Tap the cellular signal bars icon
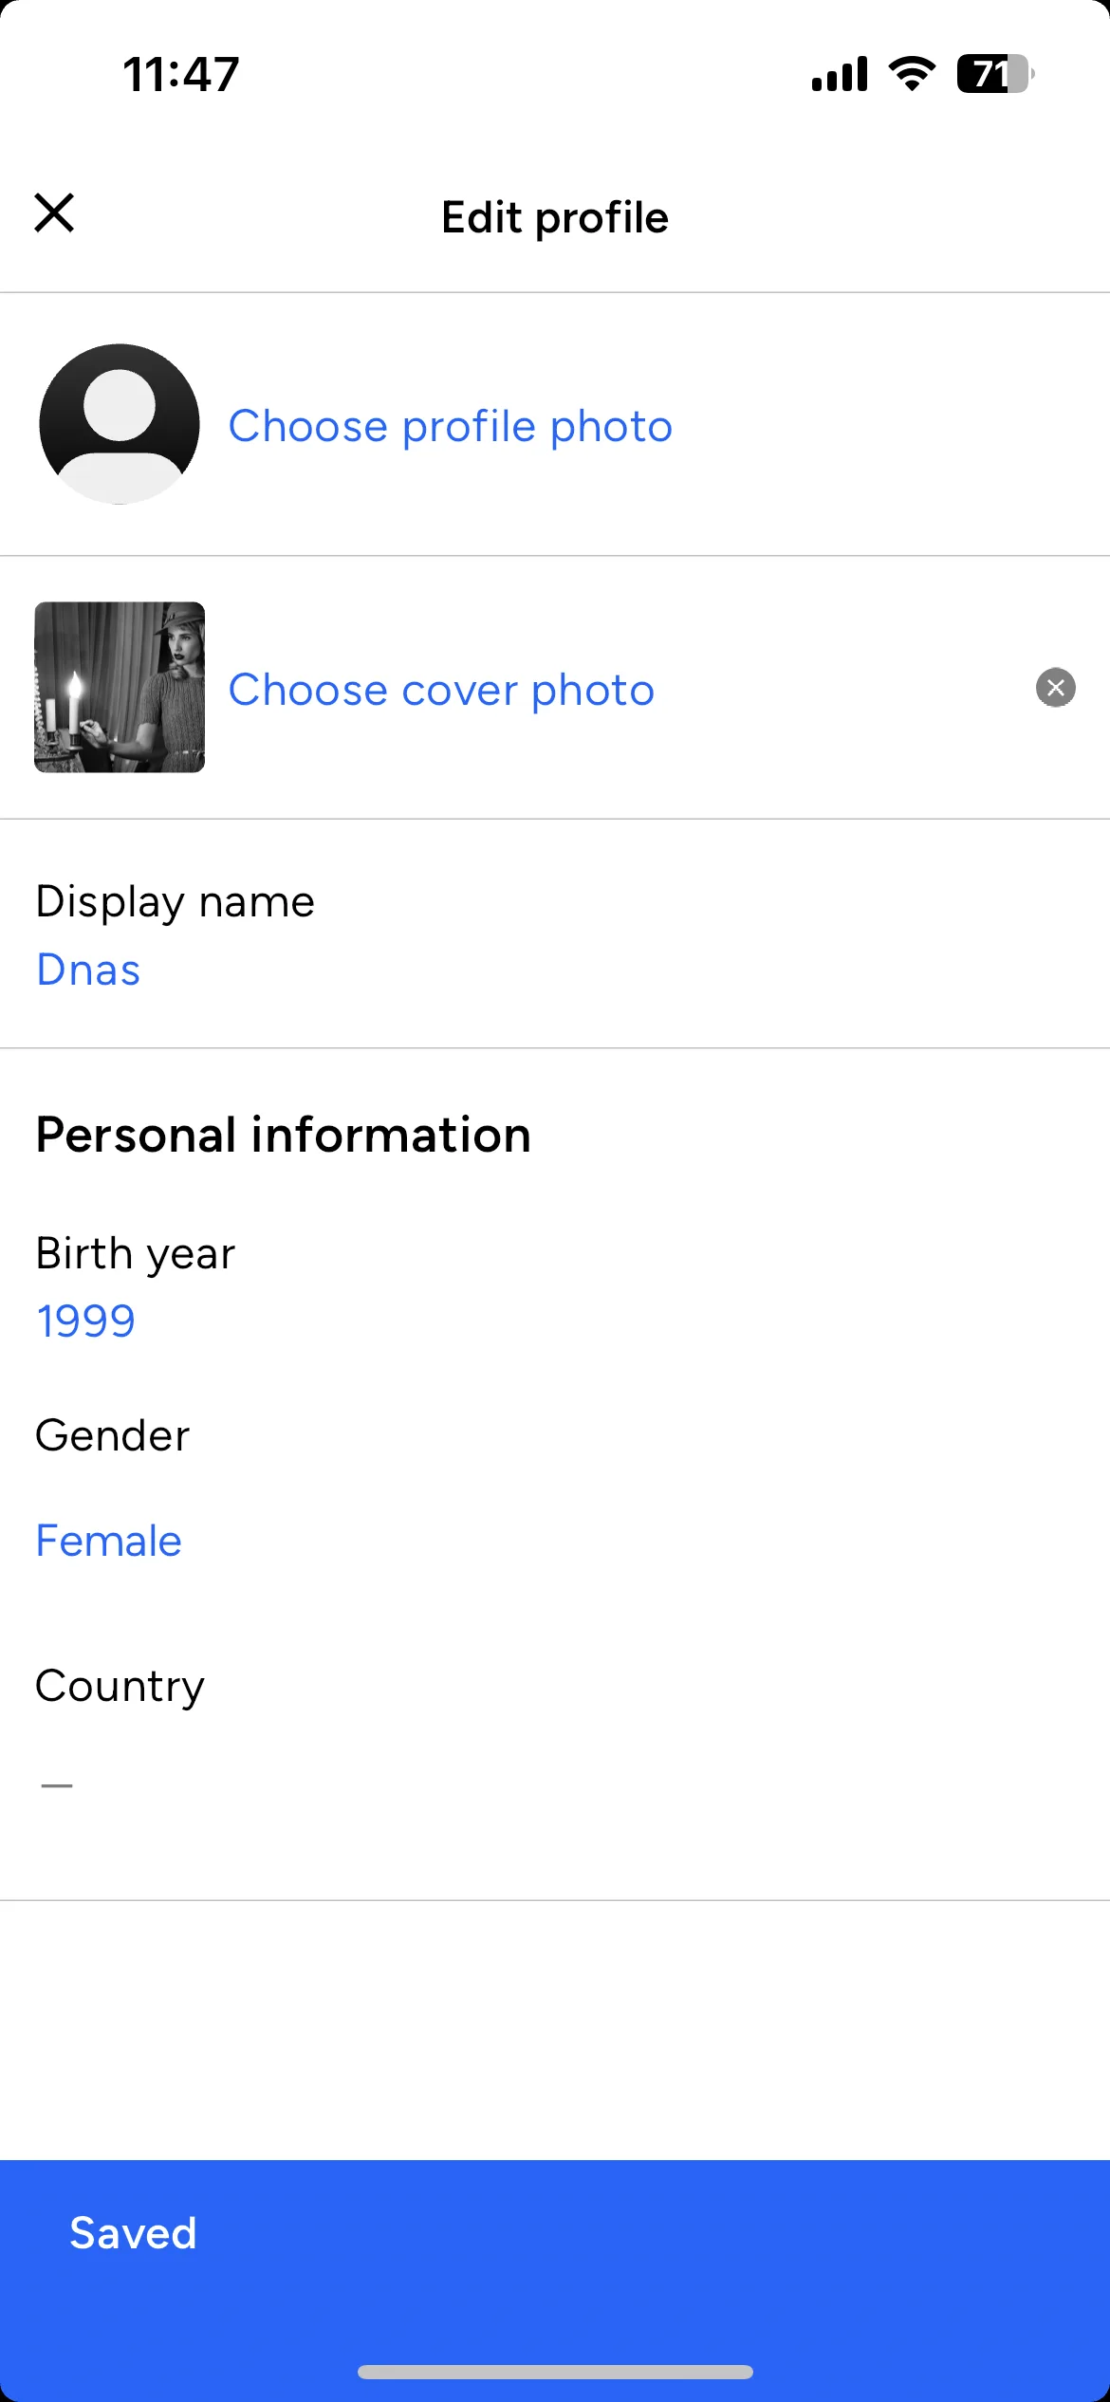 coord(840,74)
